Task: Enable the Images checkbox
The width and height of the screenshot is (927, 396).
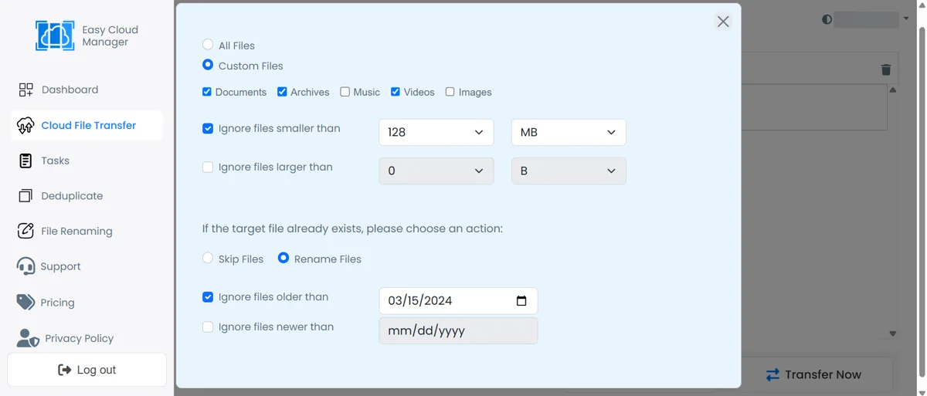Action: click(450, 92)
